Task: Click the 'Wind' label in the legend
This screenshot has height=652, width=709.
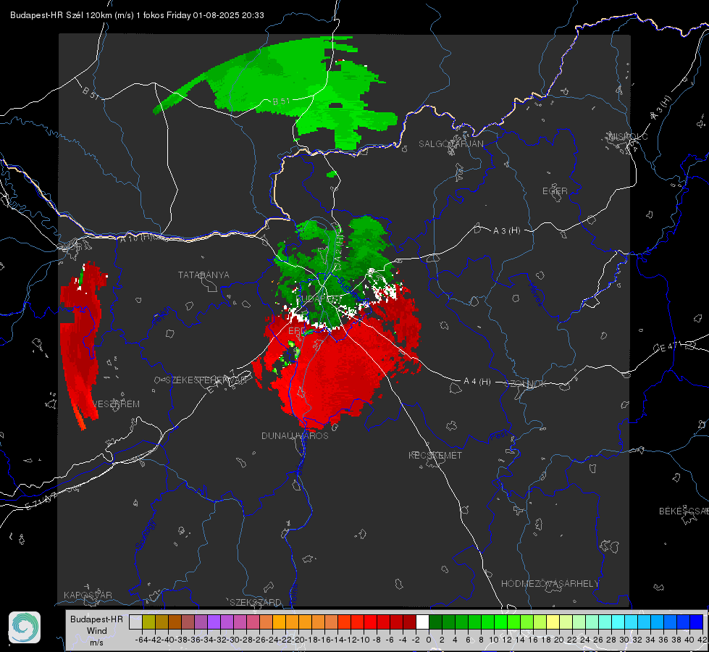Action: pyautogui.click(x=97, y=631)
